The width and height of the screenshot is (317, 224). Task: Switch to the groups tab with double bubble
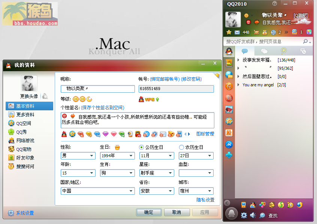pyautogui.click(x=264, y=51)
